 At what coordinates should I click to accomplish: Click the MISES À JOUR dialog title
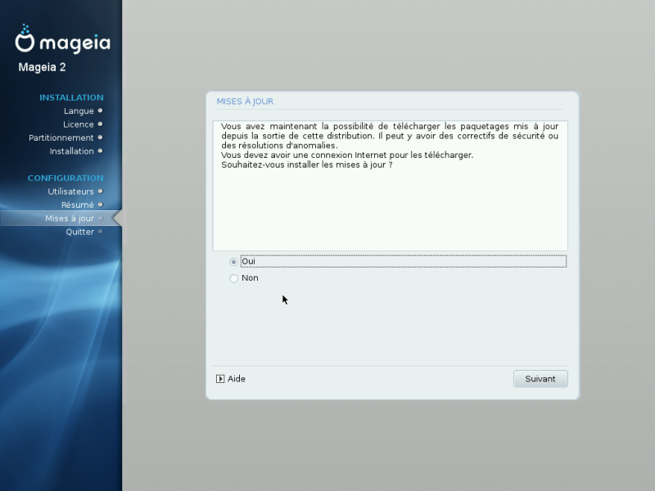tap(245, 101)
